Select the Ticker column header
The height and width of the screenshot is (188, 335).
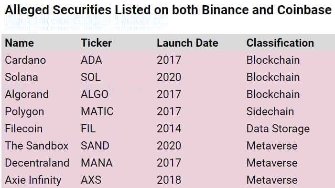97,43
